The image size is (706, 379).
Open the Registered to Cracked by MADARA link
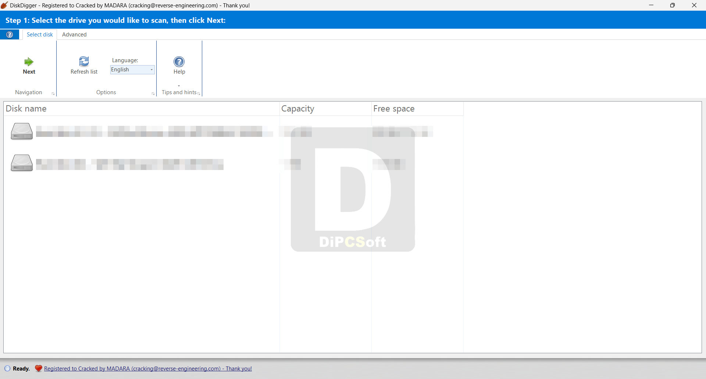pos(148,369)
